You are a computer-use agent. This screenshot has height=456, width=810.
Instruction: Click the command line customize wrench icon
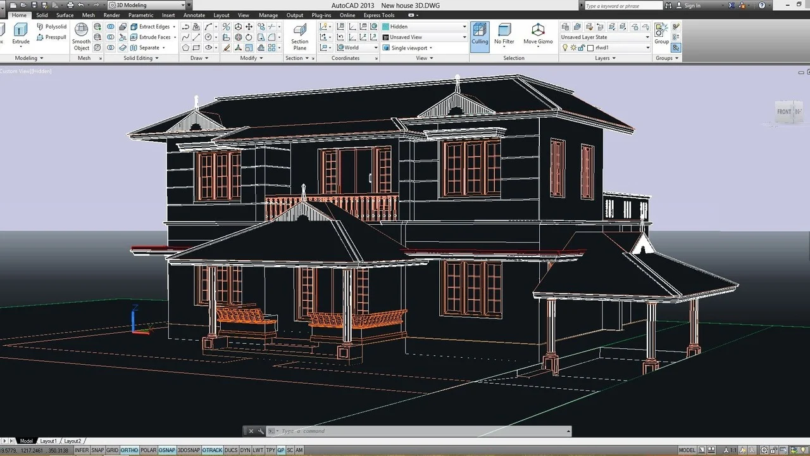click(x=262, y=431)
